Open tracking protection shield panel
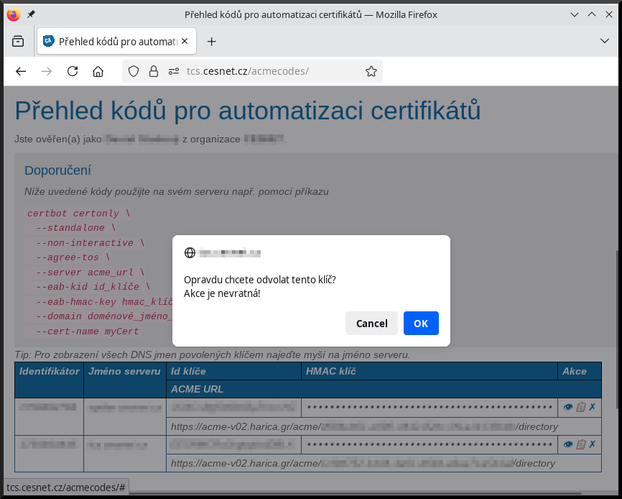The image size is (622, 499). tap(134, 71)
